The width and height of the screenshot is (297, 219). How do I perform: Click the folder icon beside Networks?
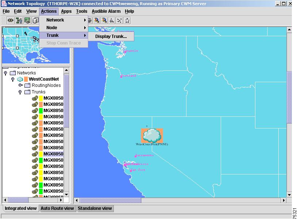(x=13, y=73)
